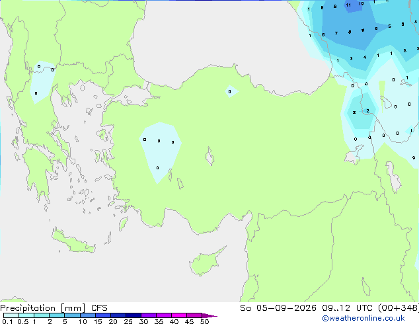Screen dimensions: 419x324
Task: Select the 1–2 mm legend color swatch
Action: (x=42, y=315)
